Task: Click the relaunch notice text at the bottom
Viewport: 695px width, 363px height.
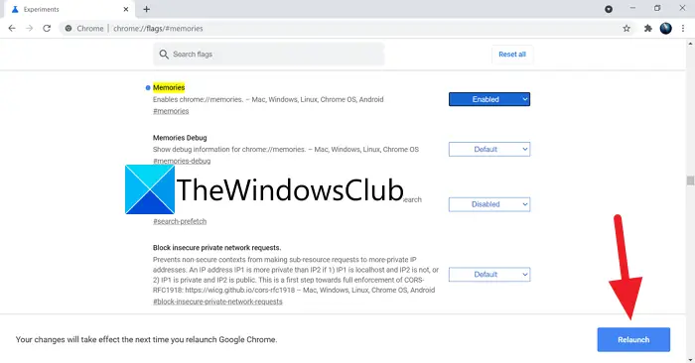Action: [146, 339]
